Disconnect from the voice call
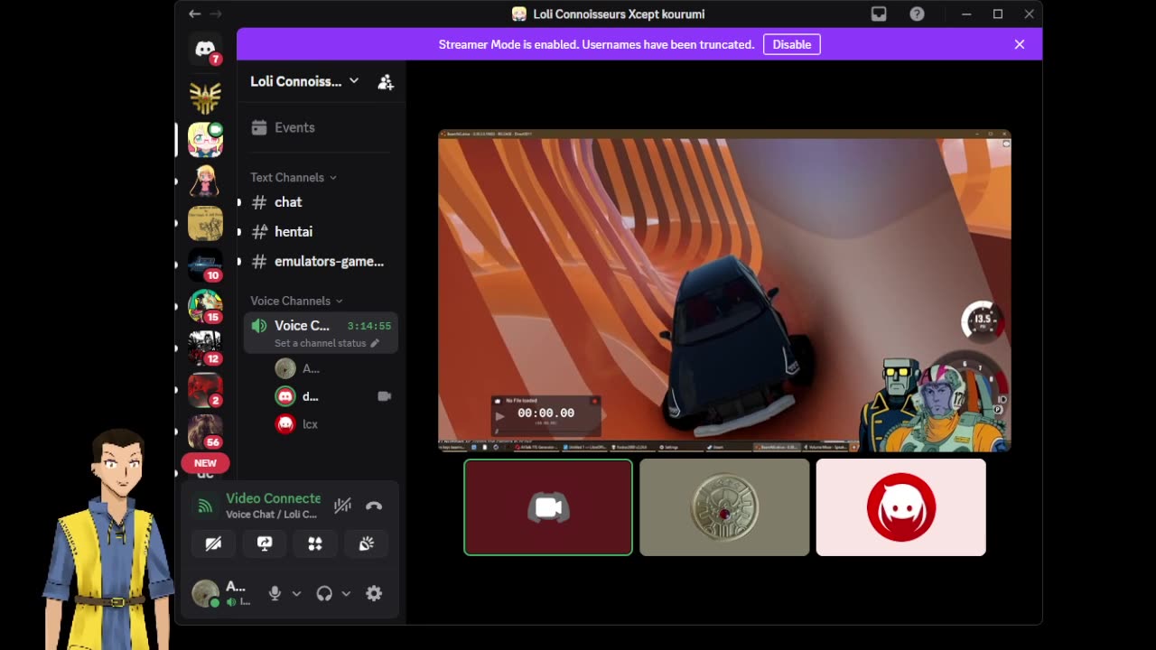1156x650 pixels. tap(374, 506)
